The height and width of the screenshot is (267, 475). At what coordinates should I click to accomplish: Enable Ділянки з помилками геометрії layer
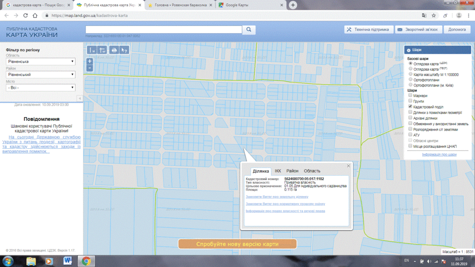(410, 112)
